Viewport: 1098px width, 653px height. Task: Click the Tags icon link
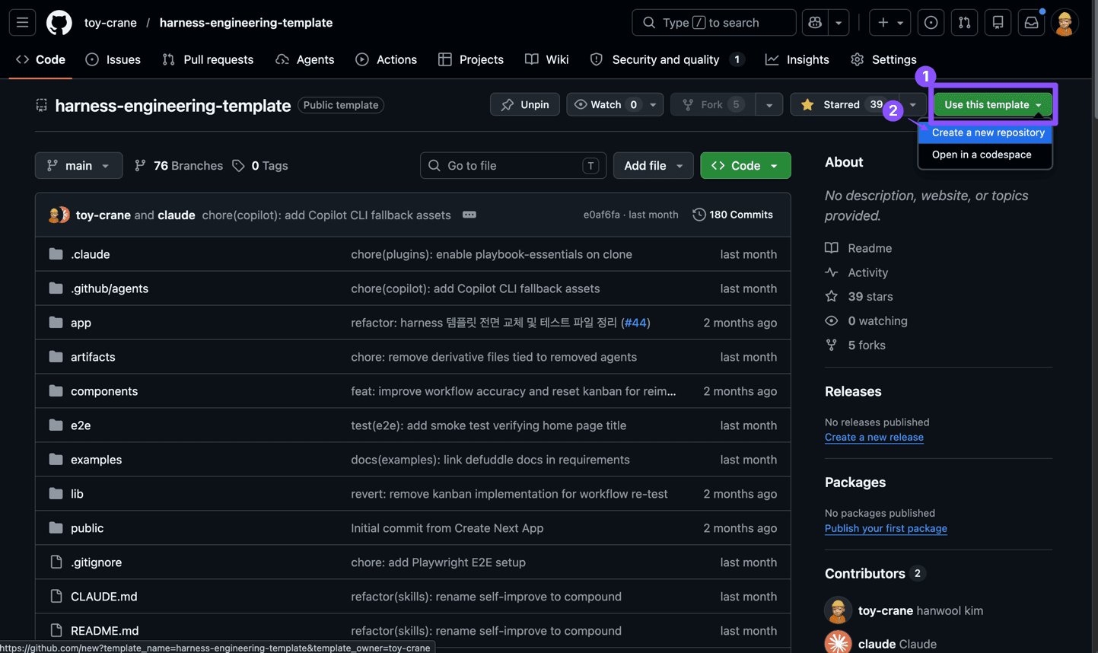click(260, 165)
